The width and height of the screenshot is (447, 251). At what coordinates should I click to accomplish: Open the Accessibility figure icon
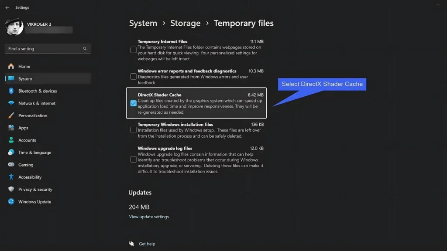11,177
